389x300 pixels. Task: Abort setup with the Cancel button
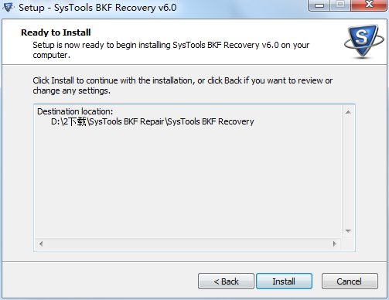350,281
